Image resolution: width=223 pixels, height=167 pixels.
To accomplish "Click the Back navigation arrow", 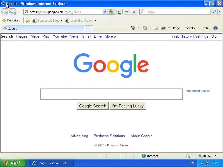I will point(5,12).
